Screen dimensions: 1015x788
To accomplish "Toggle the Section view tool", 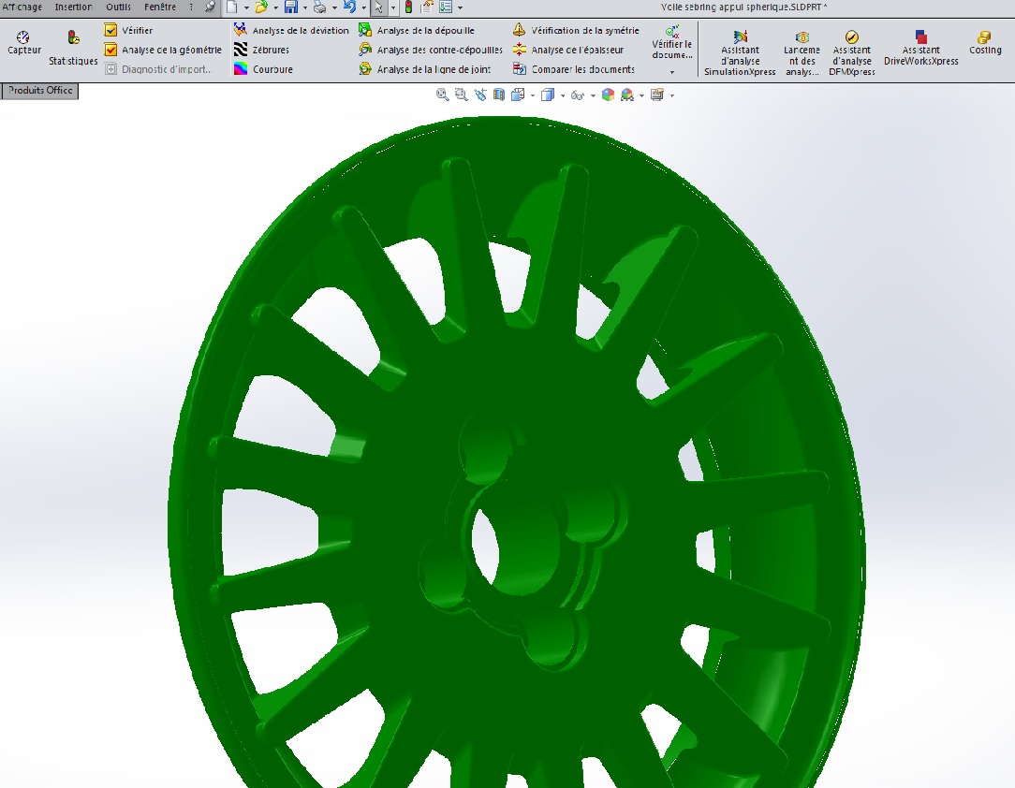I will click(498, 95).
